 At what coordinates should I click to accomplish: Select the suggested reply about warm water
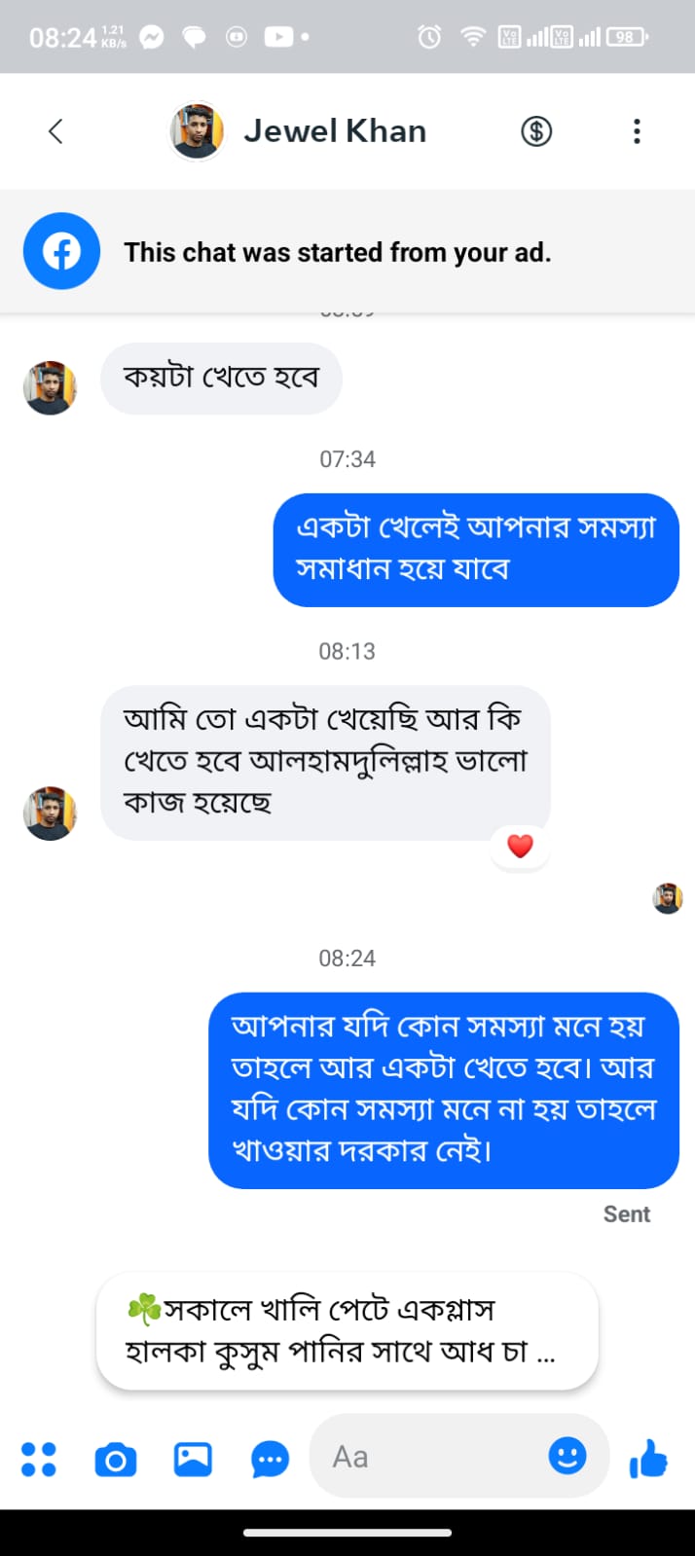pyautogui.click(x=347, y=1330)
